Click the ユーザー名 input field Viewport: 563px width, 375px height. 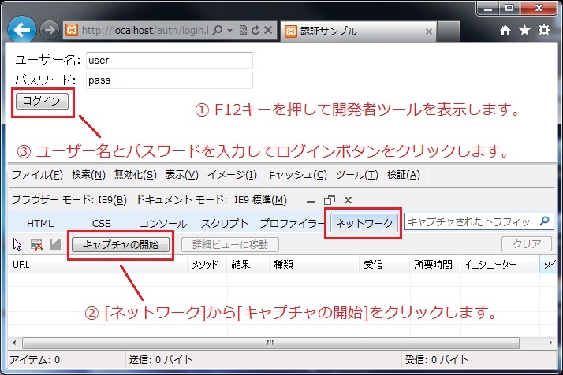(x=170, y=61)
